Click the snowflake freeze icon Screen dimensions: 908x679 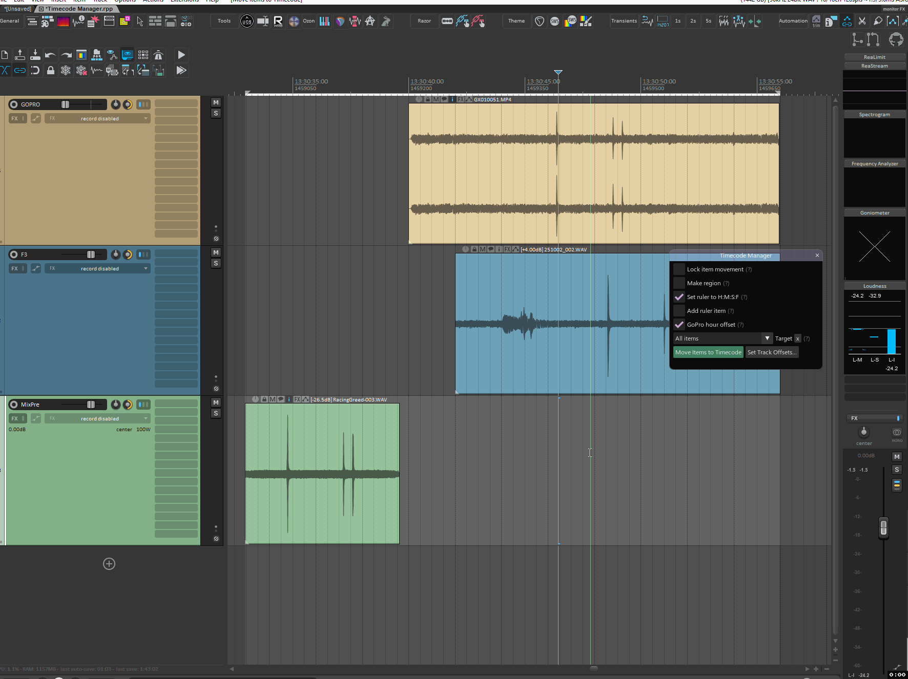(x=66, y=71)
